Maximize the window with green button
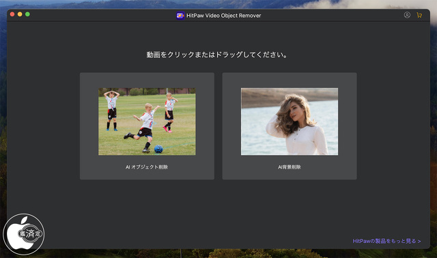 27,14
